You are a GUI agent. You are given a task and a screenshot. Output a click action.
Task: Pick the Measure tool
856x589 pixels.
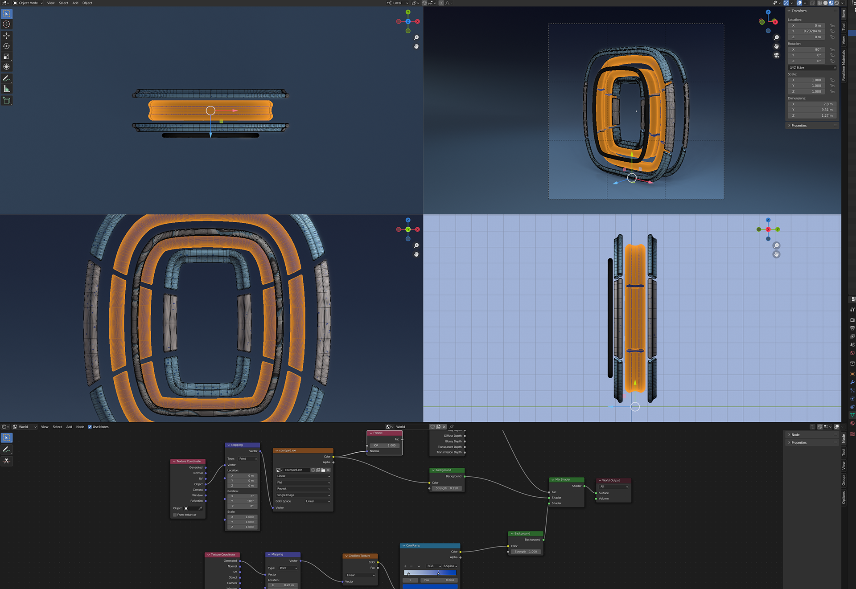[6, 89]
